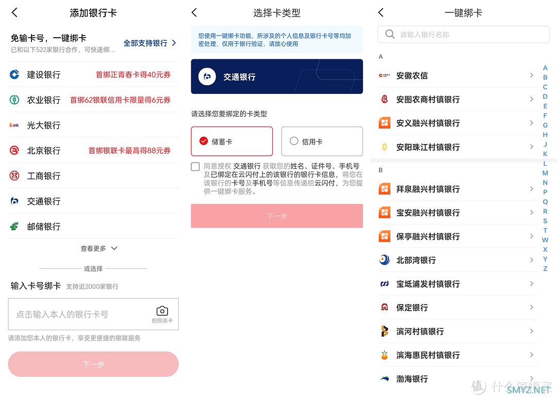
Task: Tap the 北京银行 logo icon
Action: click(14, 150)
